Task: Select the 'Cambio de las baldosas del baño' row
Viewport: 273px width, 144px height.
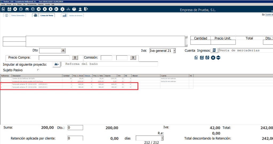Action: click(x=27, y=79)
